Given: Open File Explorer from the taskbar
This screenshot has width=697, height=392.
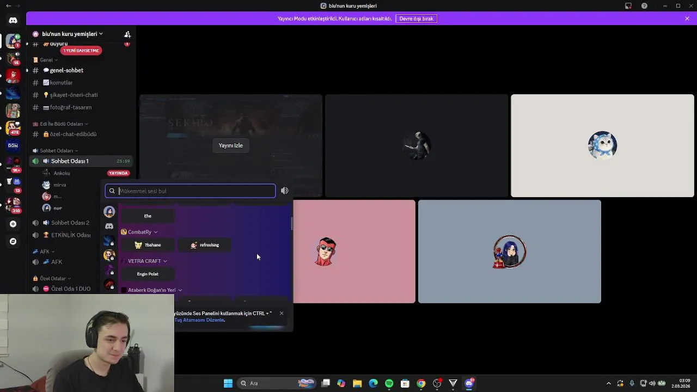Looking at the screenshot, I should pos(357,383).
